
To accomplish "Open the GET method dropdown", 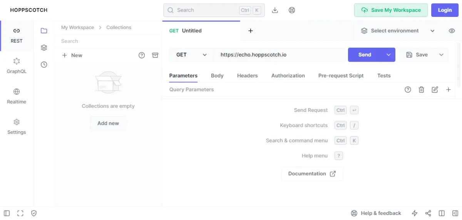I will pos(191,55).
